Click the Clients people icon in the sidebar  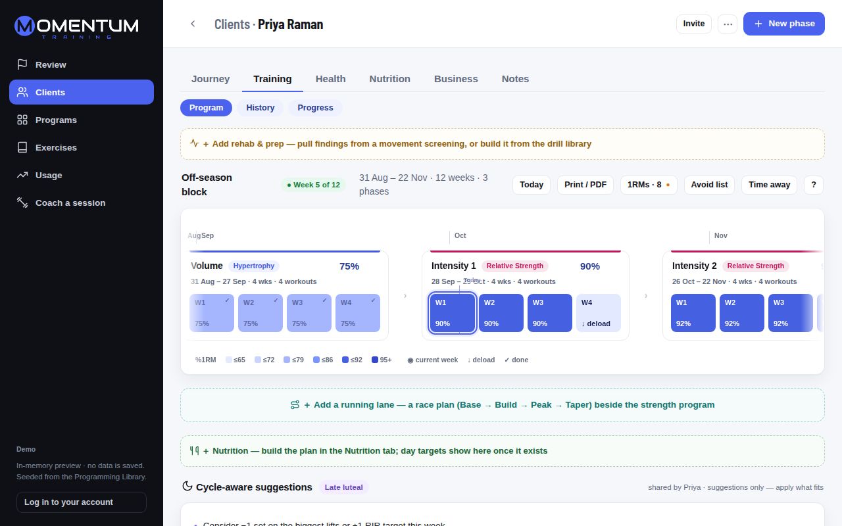pos(22,92)
